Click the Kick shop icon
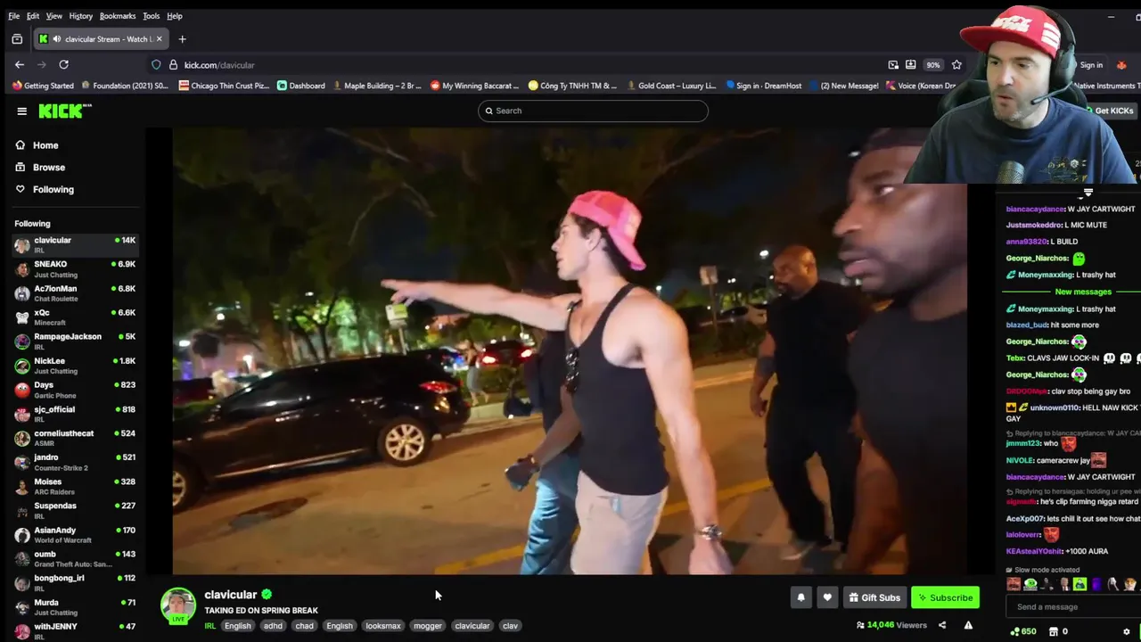 [1053, 631]
